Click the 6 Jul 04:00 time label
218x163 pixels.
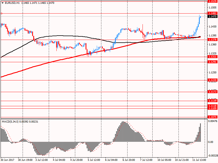point(111,160)
